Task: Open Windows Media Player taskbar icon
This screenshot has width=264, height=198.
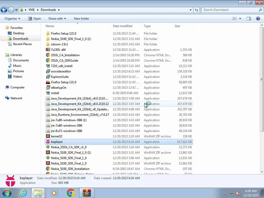Action: pos(54,193)
